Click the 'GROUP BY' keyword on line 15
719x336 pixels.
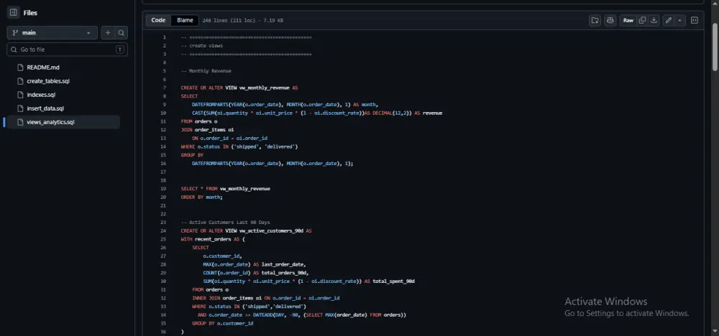click(192, 155)
